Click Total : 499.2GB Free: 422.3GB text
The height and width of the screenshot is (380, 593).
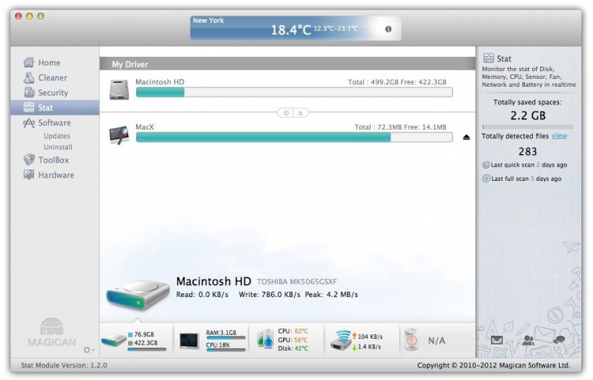pyautogui.click(x=397, y=82)
